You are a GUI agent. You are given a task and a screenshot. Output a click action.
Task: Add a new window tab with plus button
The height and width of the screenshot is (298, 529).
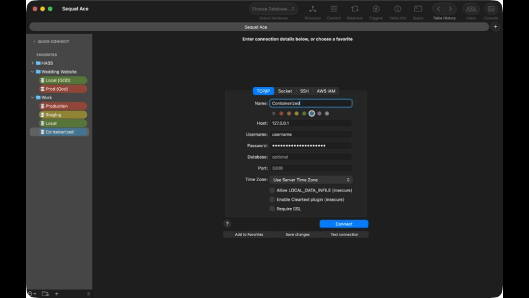click(x=495, y=27)
